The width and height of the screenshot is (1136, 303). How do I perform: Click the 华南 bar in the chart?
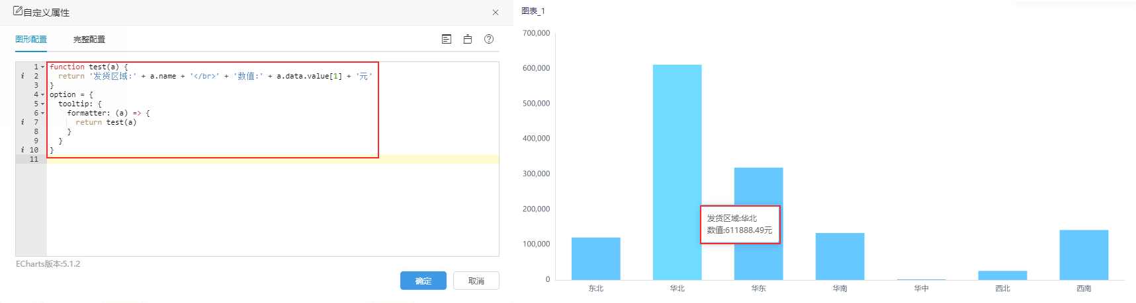pos(840,256)
